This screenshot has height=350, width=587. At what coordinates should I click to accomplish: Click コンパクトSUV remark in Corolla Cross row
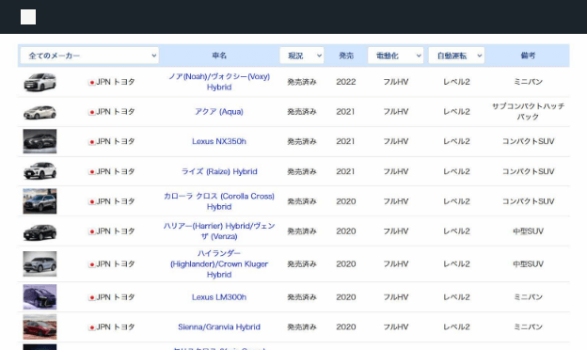tap(528, 201)
